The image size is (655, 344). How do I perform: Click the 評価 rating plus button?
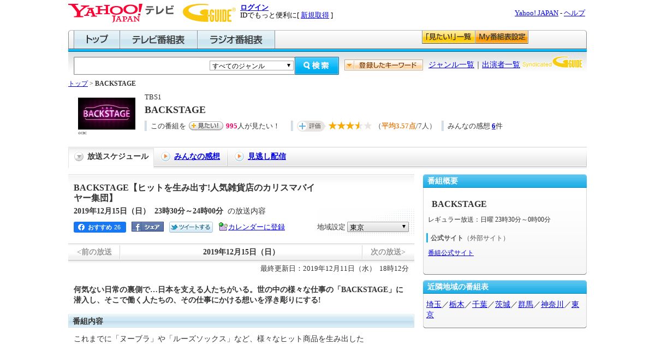[x=311, y=126]
